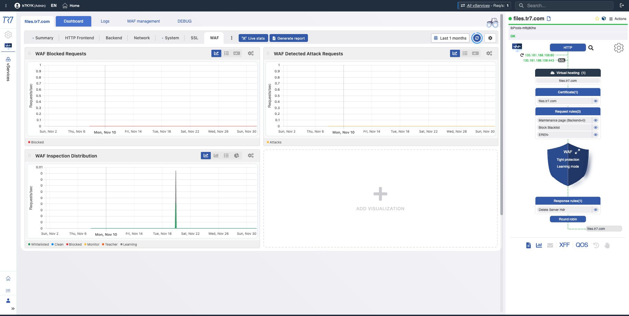629x316 pixels.
Task: Click the hand icon in bottom toolbar
Action: (607, 245)
